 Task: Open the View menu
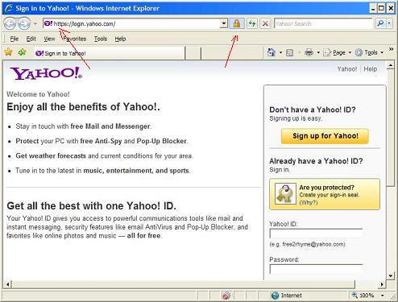point(49,39)
